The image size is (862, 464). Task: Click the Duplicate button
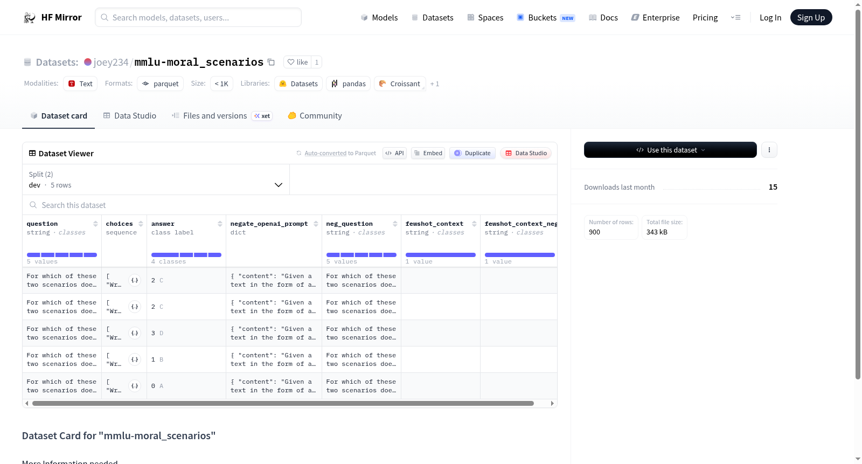pos(472,153)
